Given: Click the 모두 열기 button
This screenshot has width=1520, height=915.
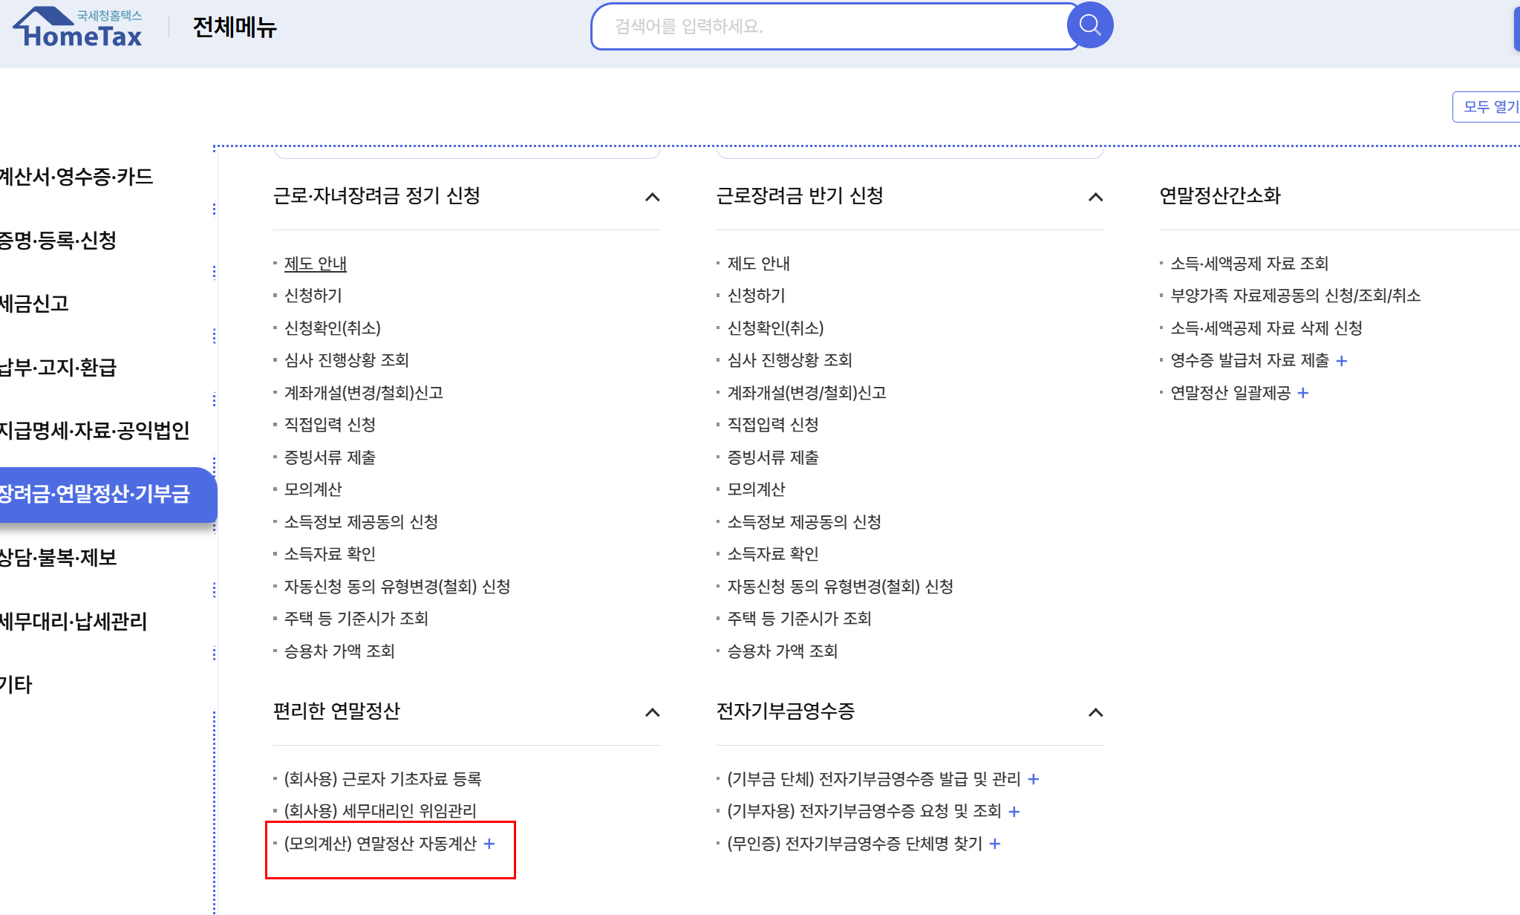Looking at the screenshot, I should click(1487, 107).
